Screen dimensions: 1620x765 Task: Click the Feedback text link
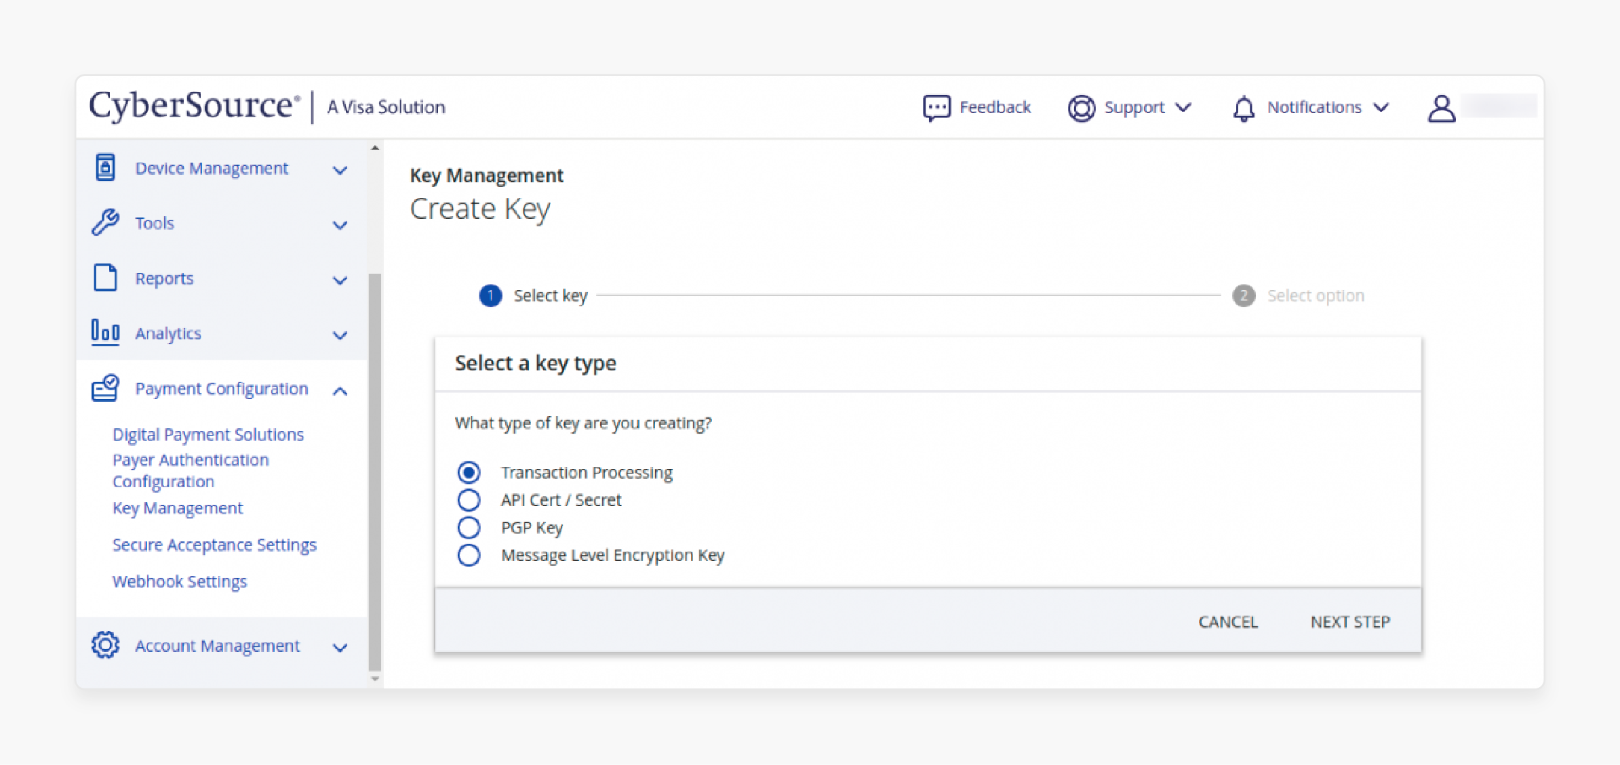pyautogui.click(x=995, y=108)
